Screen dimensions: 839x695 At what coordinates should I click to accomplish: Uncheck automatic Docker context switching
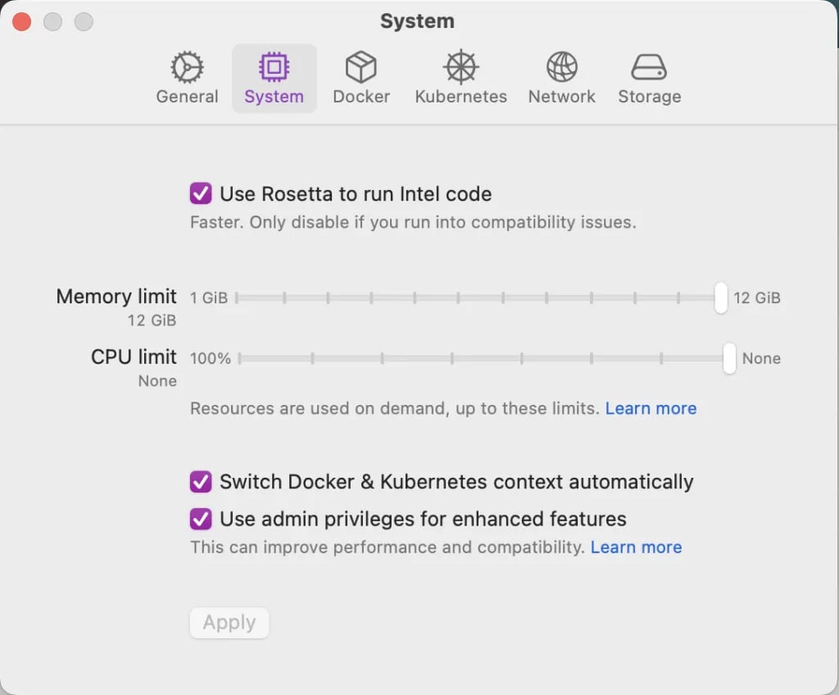pyautogui.click(x=200, y=482)
